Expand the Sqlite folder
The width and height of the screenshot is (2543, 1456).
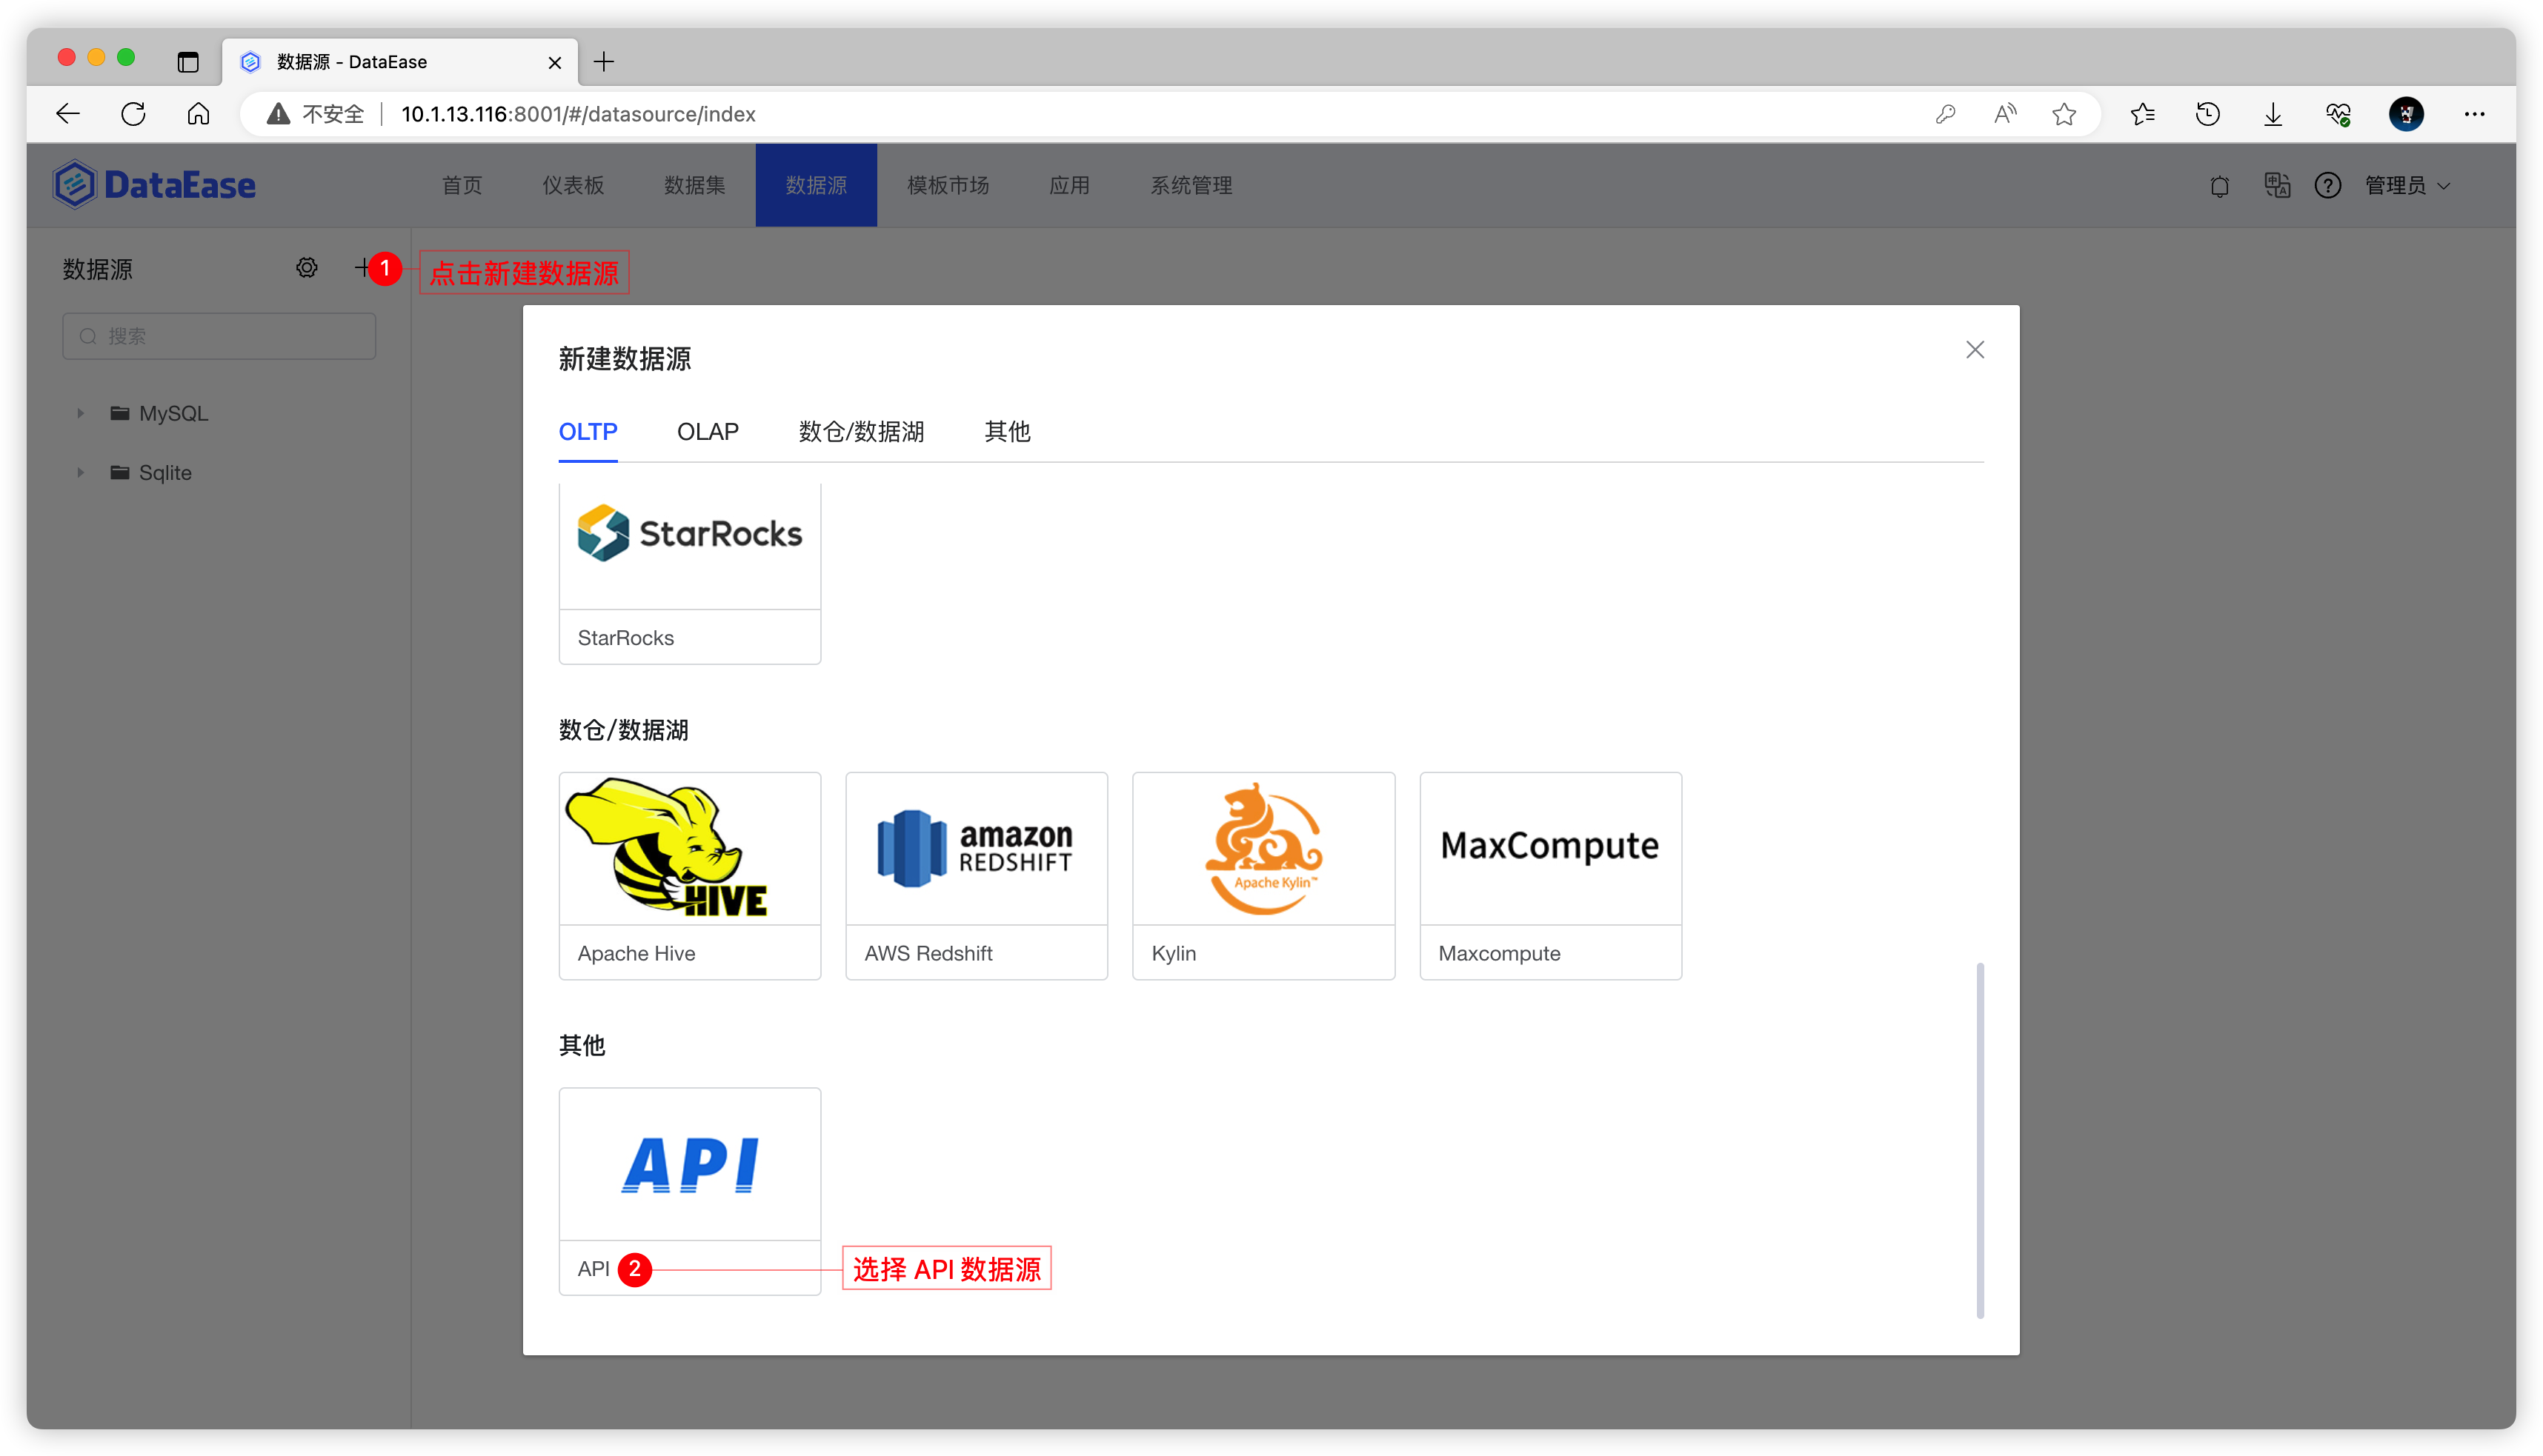pos(81,472)
